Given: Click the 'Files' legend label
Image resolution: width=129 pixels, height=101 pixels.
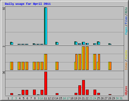Looking at the screenshot, I should point(126,20).
